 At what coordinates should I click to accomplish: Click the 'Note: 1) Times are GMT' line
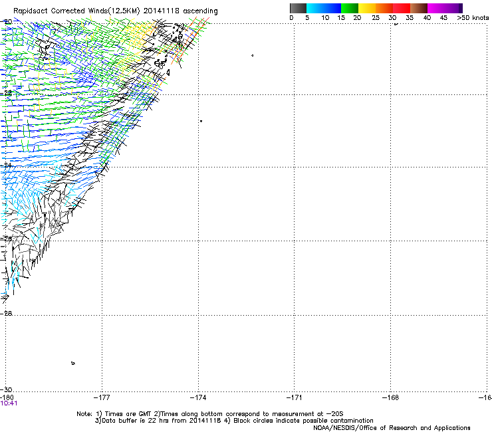(210, 414)
